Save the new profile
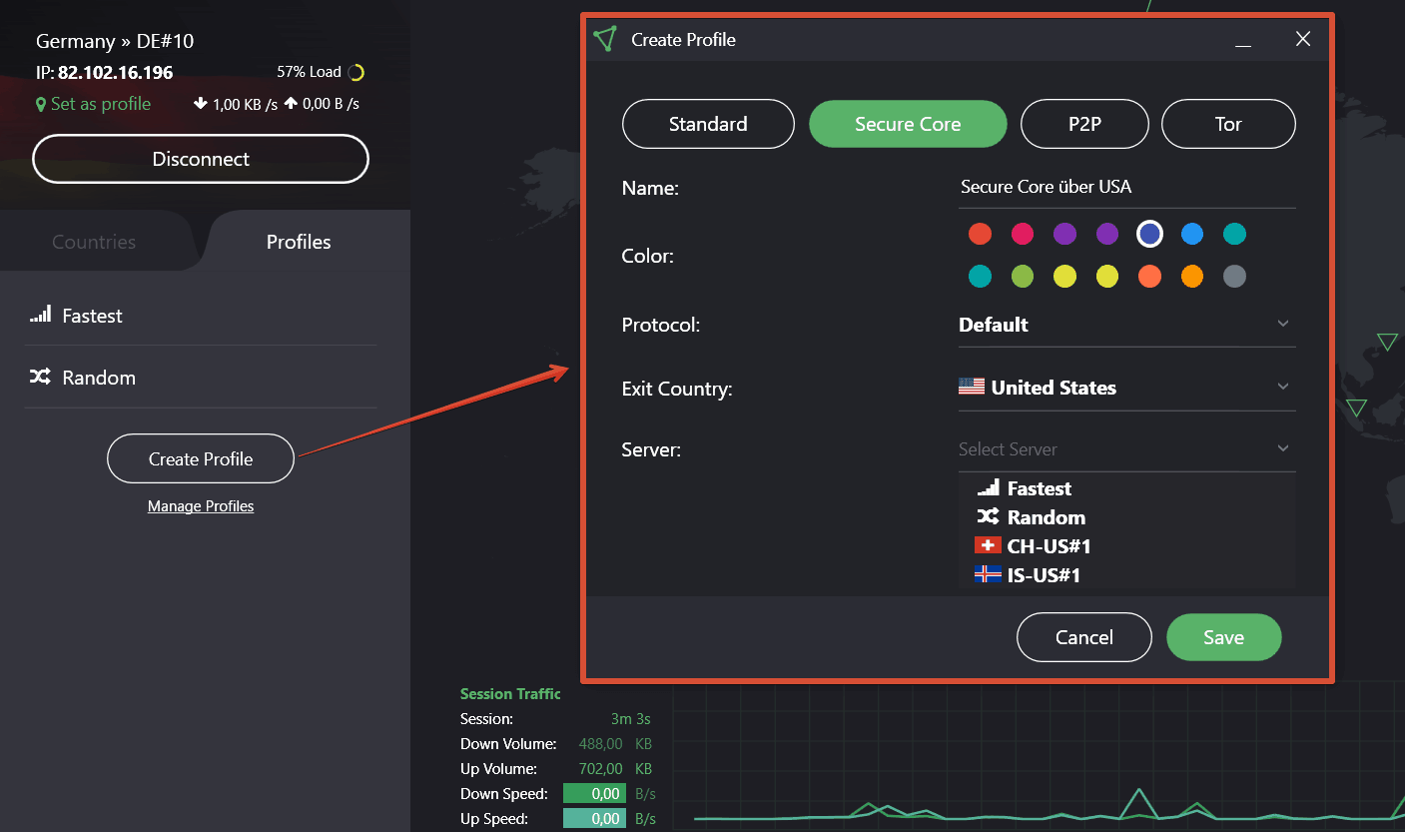This screenshot has width=1405, height=832. click(x=1223, y=637)
